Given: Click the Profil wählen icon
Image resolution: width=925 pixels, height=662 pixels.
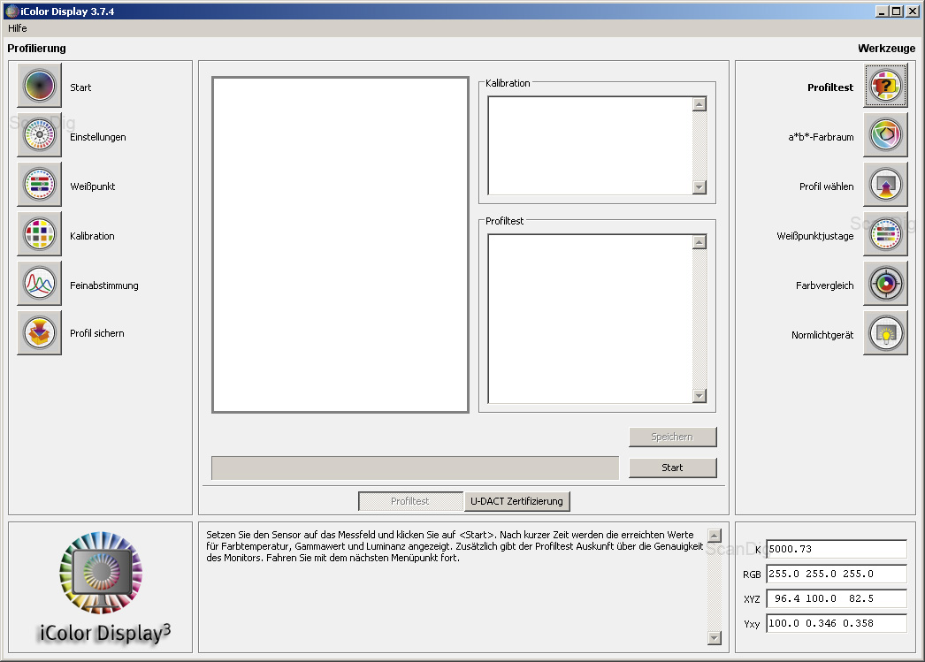Looking at the screenshot, I should click(x=885, y=185).
